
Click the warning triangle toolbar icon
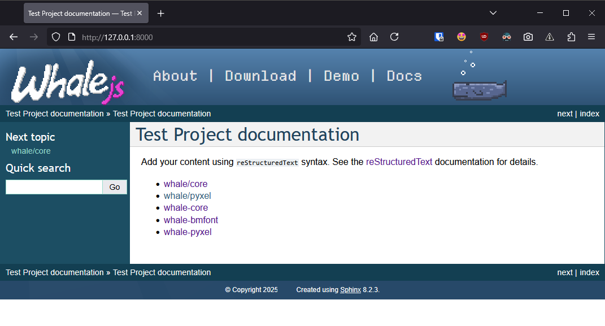tap(550, 37)
